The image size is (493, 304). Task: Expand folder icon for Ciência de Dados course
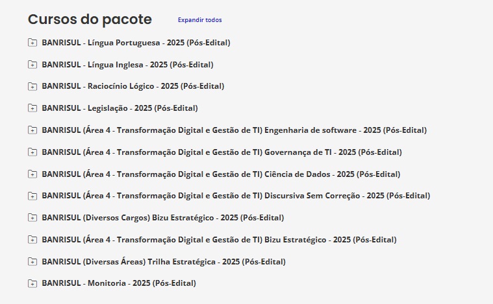point(32,174)
